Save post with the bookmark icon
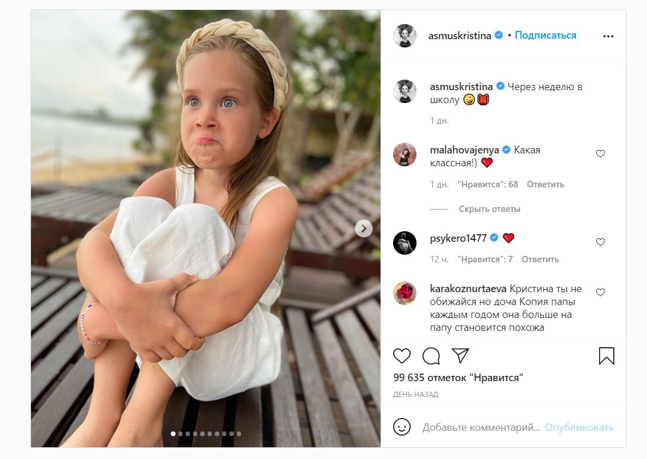The width and height of the screenshot is (647, 459). 607,356
